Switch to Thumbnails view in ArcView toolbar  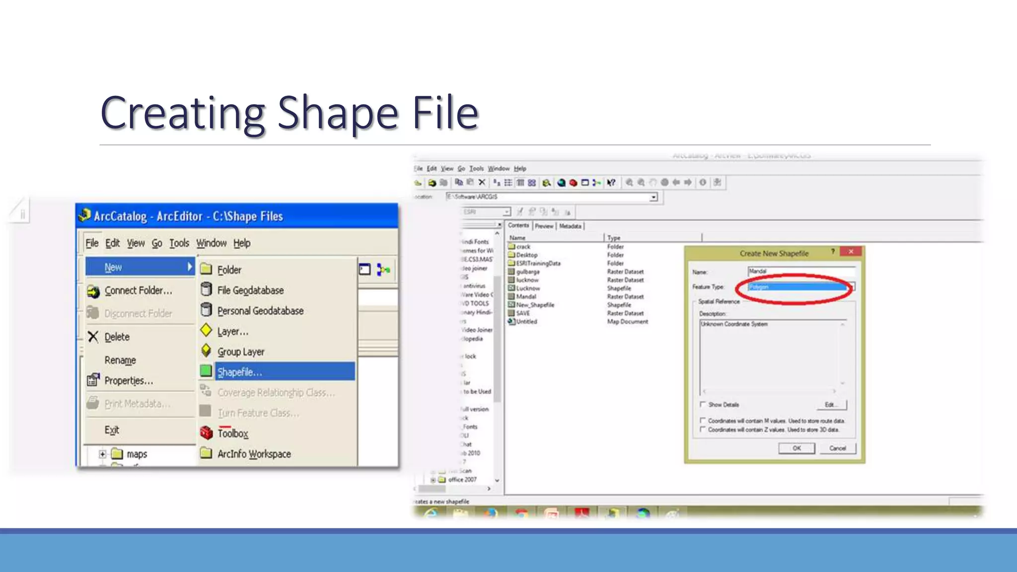pos(532,183)
